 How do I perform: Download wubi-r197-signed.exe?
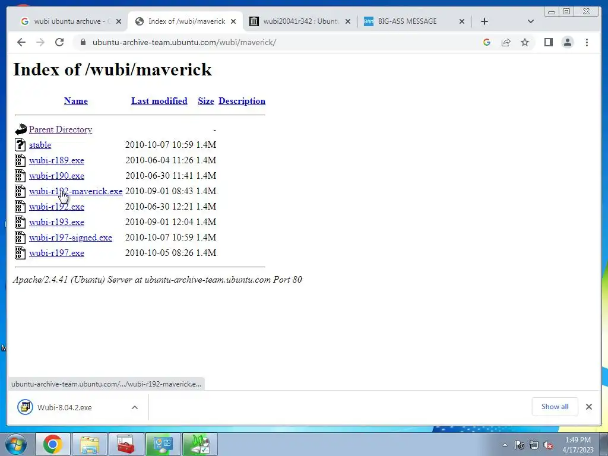(x=71, y=237)
